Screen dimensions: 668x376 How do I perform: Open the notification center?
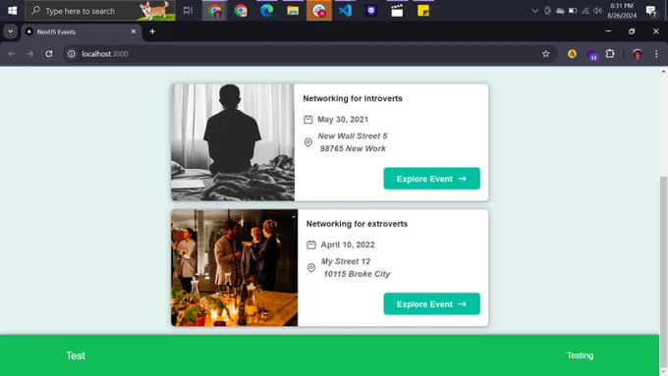tap(650, 11)
